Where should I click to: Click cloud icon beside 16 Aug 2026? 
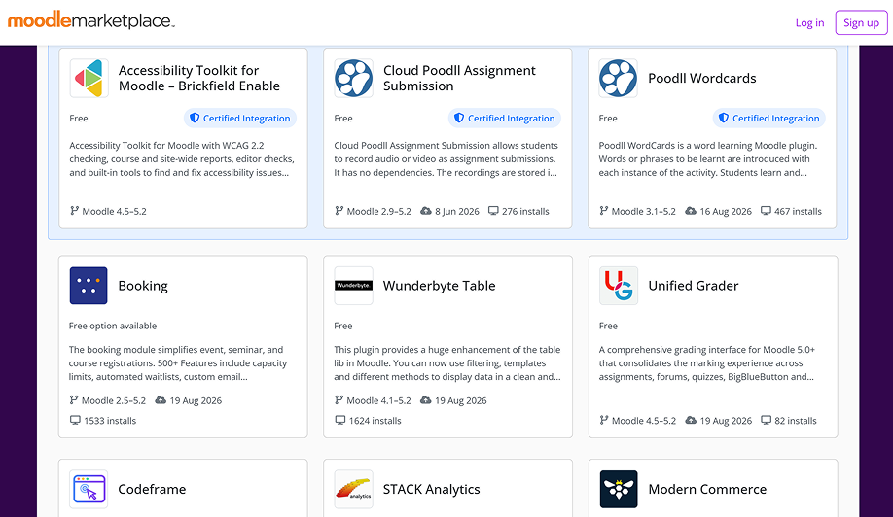click(691, 211)
